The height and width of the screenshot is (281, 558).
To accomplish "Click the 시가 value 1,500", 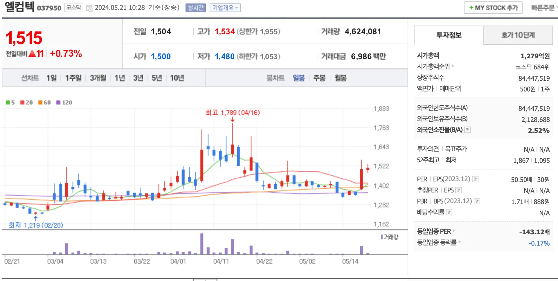I will (161, 56).
